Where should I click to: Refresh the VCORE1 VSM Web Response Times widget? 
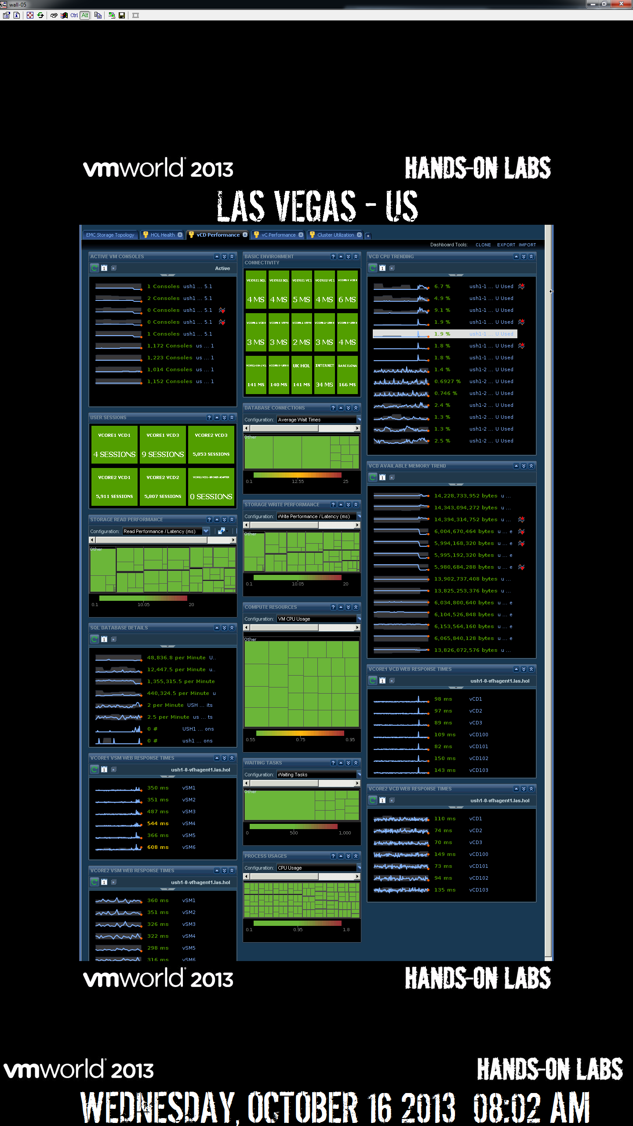point(95,769)
